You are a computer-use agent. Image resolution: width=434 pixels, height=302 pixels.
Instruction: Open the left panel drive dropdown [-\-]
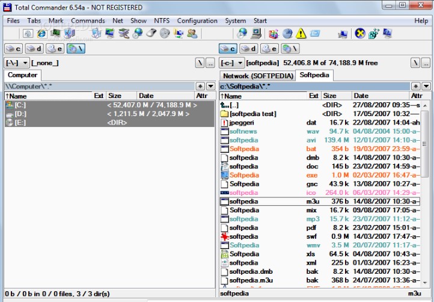[x=17, y=63]
